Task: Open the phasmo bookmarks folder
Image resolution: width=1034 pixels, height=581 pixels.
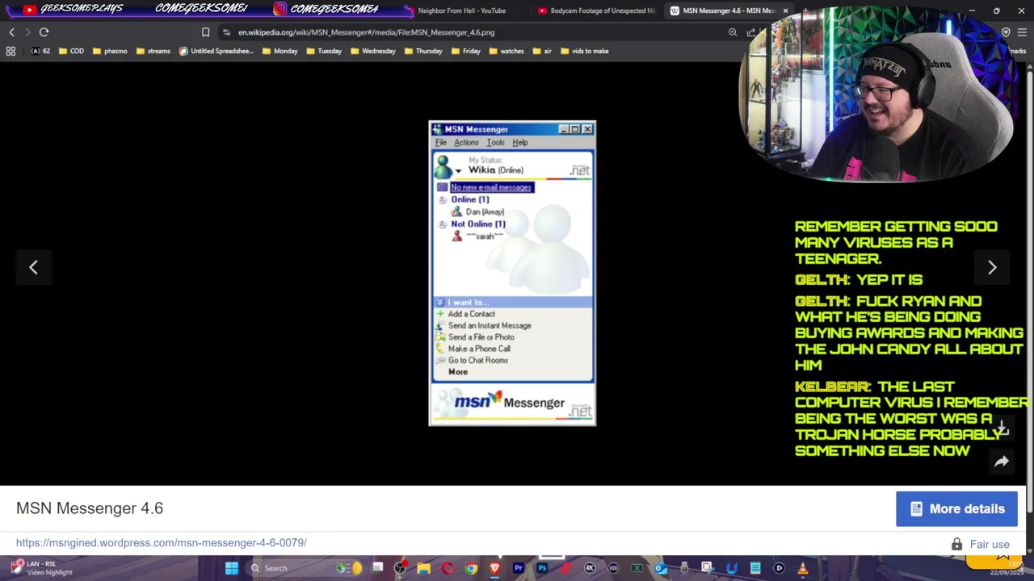Action: (110, 51)
